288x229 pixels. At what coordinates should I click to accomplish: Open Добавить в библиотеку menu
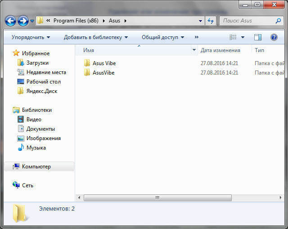(96, 37)
